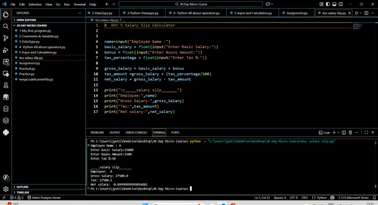
Task: Click Select Postgres Server in status bar
Action: pos(44,198)
